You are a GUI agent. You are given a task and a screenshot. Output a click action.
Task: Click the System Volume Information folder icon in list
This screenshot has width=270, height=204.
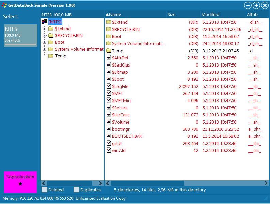109,43
